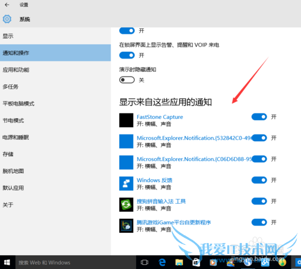Viewport: 301px width, 269px height.
Task: Open 默认应用 settings page
Action: [55, 188]
